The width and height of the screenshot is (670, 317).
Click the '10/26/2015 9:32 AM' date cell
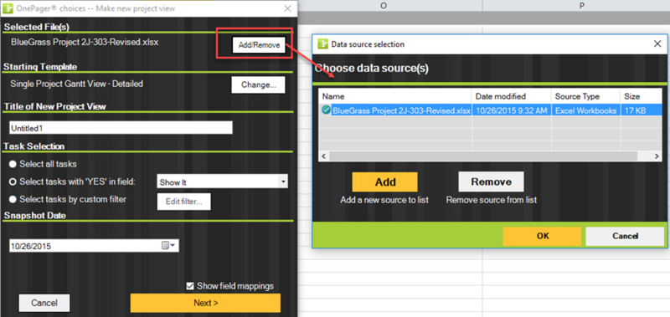(511, 111)
